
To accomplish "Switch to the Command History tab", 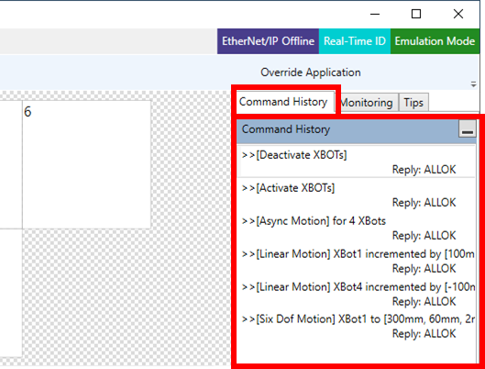I will (x=284, y=102).
